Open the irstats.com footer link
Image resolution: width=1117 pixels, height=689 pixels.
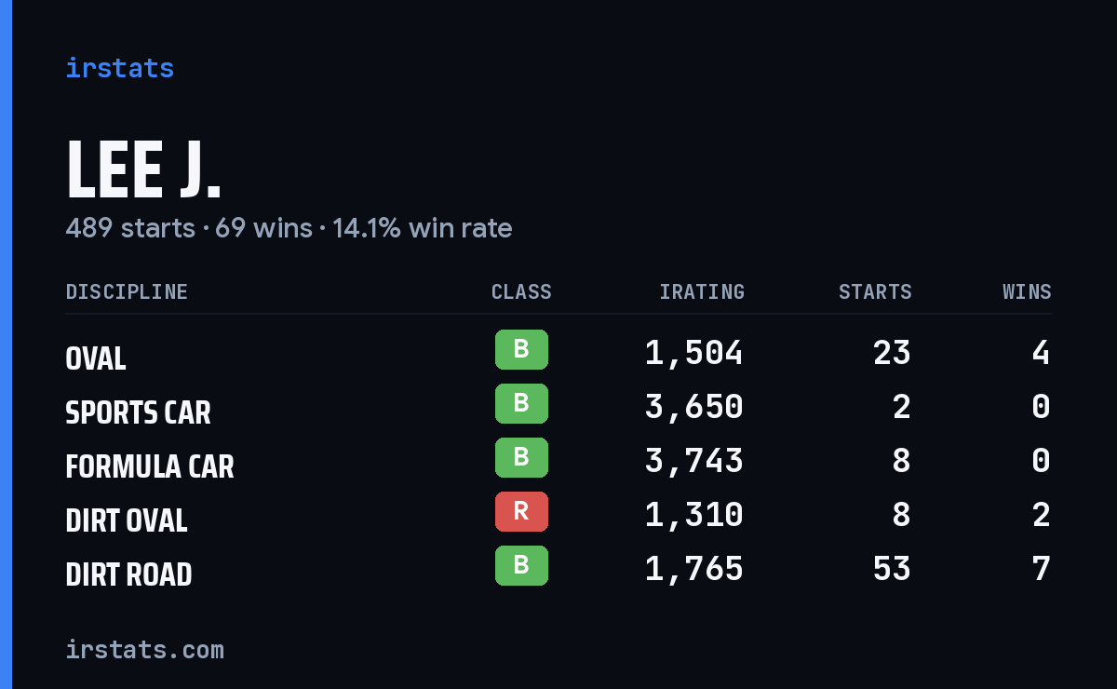[144, 649]
